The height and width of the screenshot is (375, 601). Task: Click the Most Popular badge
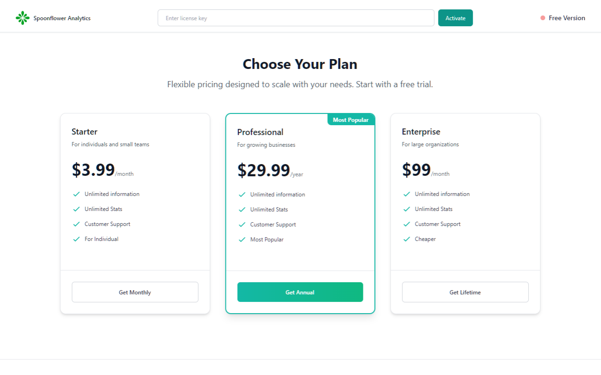point(351,120)
